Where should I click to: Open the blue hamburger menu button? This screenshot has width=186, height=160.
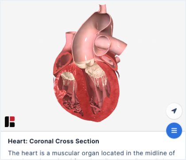click(x=174, y=131)
